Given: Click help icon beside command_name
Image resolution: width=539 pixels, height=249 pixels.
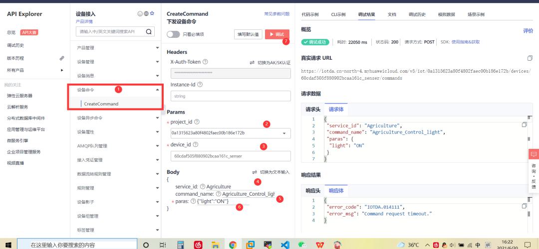Looking at the screenshot, I should [x=218, y=194].
